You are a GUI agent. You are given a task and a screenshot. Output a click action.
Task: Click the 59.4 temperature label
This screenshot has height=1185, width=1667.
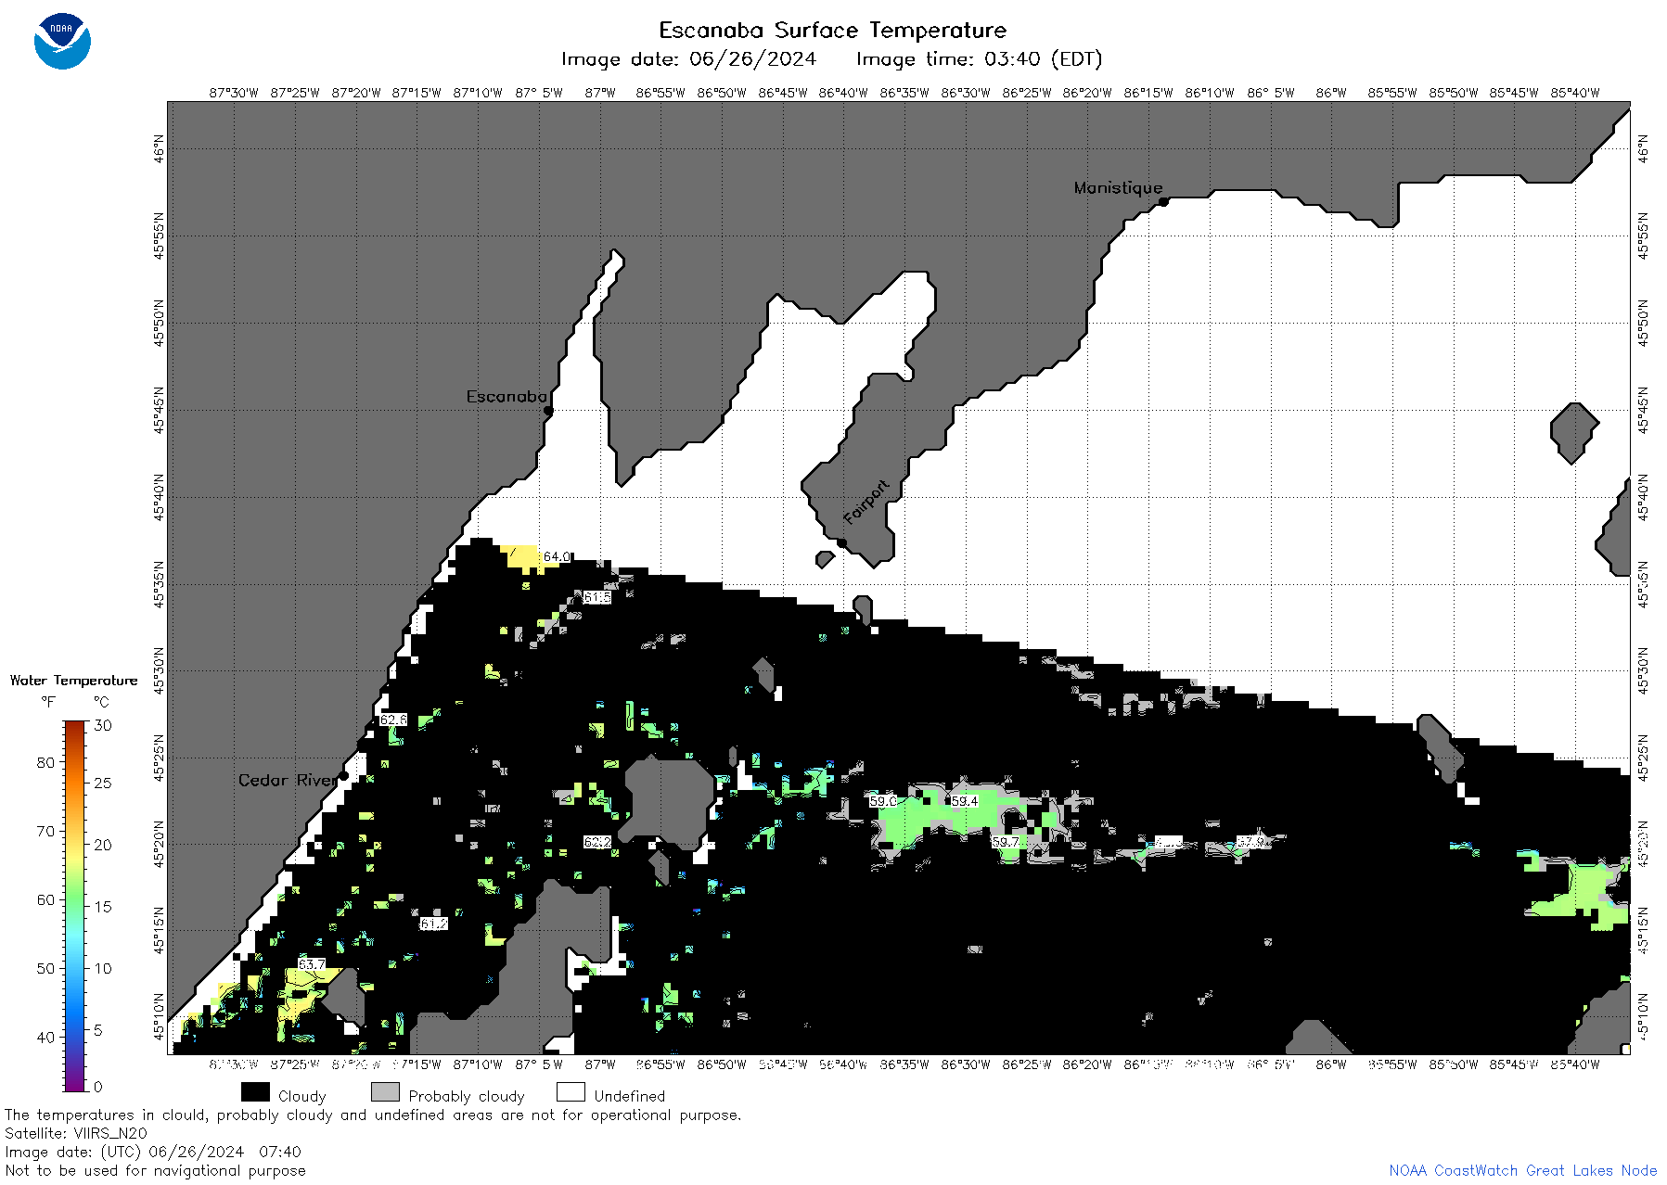tap(965, 801)
